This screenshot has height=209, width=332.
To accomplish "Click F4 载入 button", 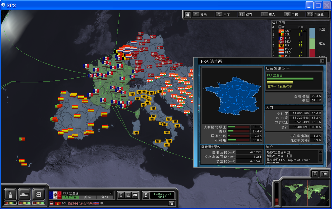I will [x=268, y=15].
